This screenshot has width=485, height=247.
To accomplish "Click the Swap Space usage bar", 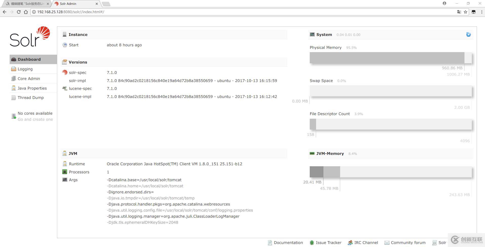I will 391,91.
